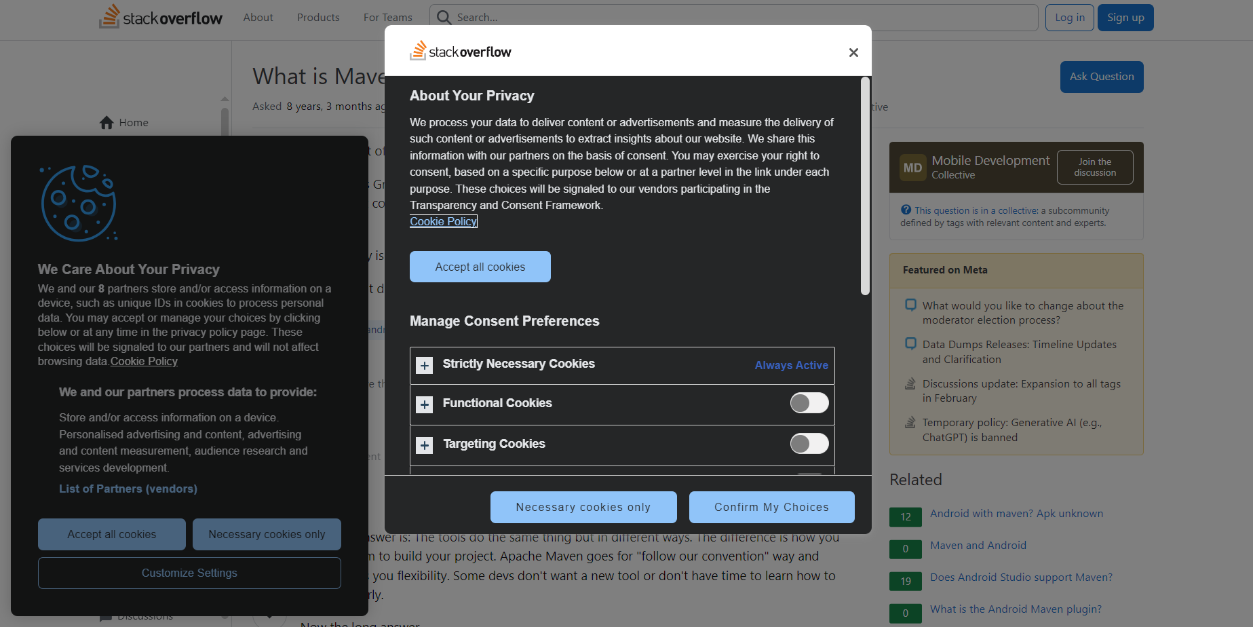Click Join the discussion button
Image resolution: width=1253 pixels, height=627 pixels.
click(1095, 167)
